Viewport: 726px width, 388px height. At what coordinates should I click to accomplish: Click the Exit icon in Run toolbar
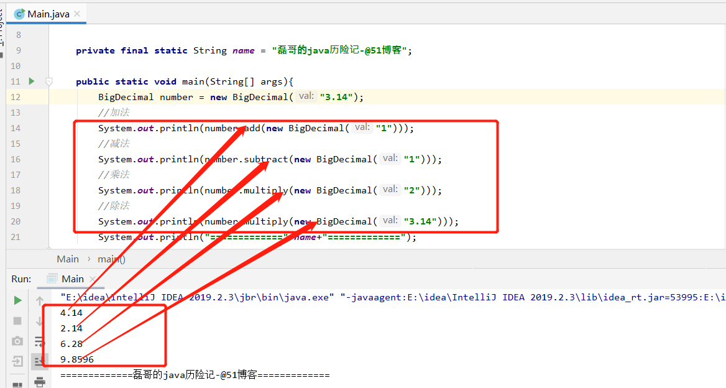(17, 361)
